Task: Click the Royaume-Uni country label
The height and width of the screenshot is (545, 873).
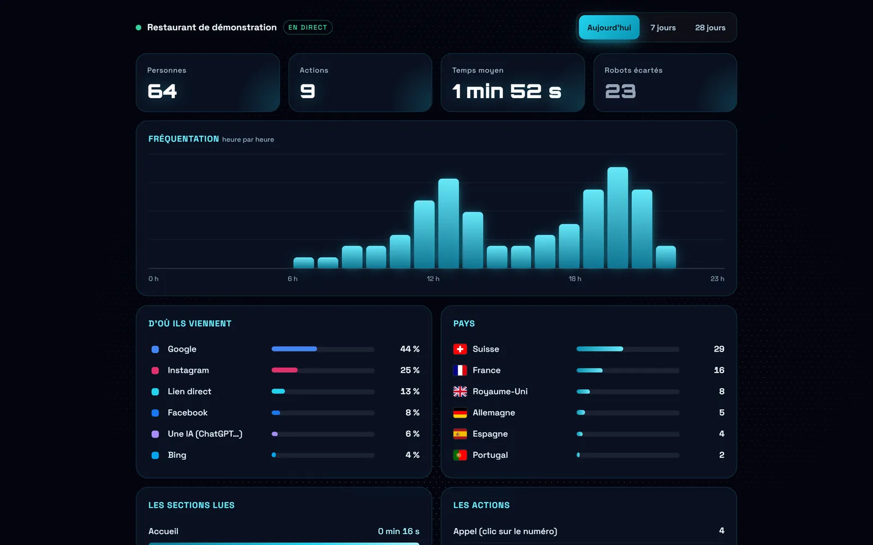Action: [500, 391]
